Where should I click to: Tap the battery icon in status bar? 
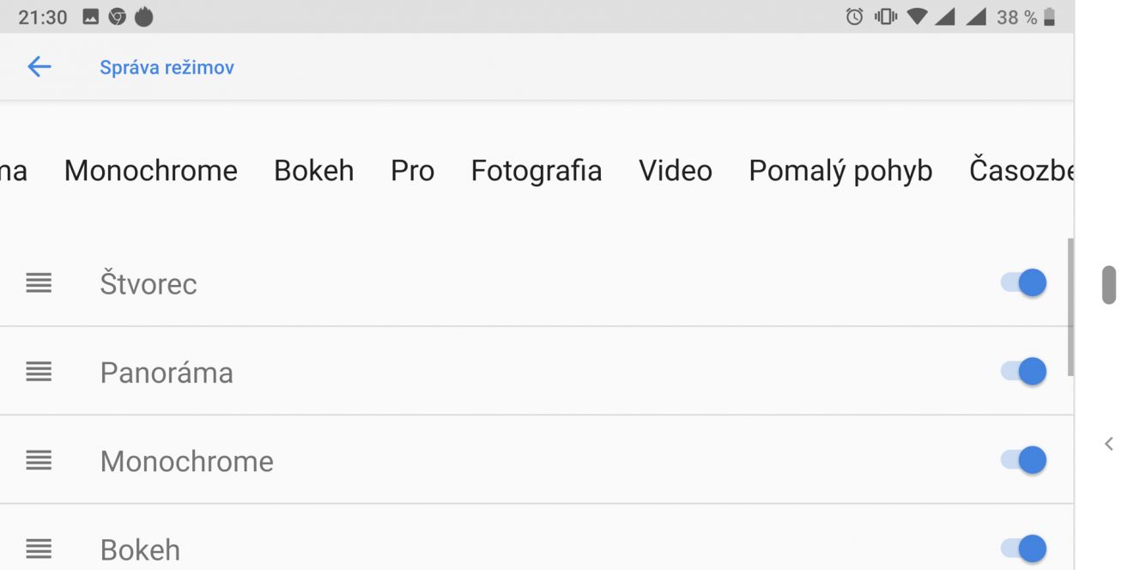point(1050,16)
